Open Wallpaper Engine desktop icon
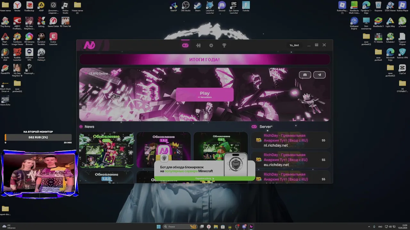The width and height of the screenshot is (410, 230). tap(354, 23)
